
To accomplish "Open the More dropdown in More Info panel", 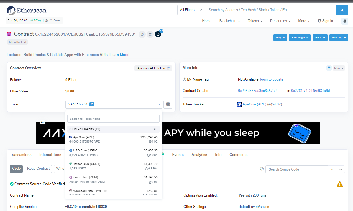I will [x=339, y=68].
